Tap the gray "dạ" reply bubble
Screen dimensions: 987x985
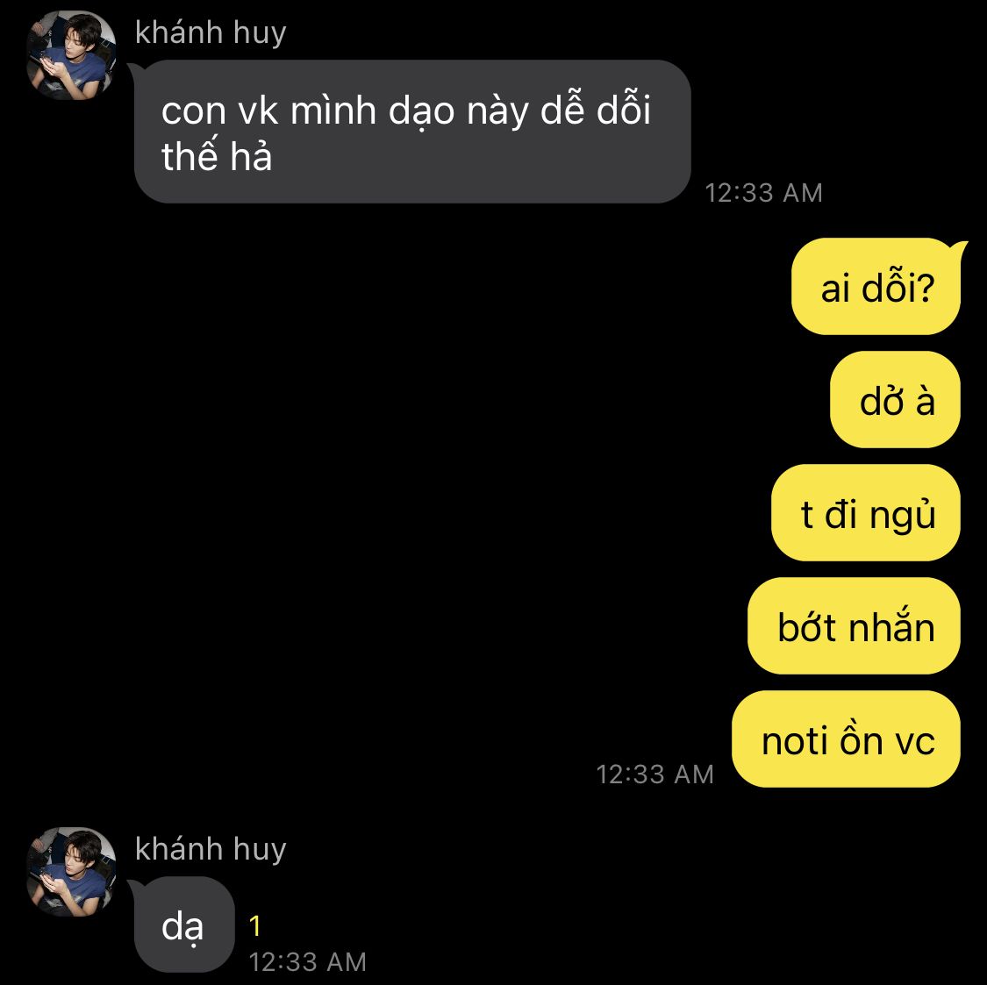click(184, 925)
